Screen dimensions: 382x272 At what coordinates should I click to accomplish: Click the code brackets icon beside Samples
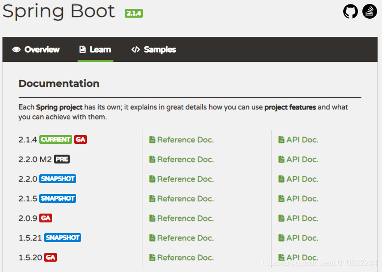coord(136,50)
